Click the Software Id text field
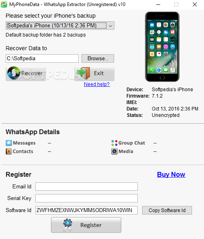Viewport: 204px width, 239px height. click(x=86, y=210)
